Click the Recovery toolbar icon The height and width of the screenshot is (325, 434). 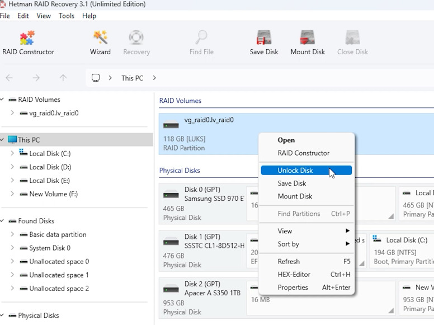136,37
